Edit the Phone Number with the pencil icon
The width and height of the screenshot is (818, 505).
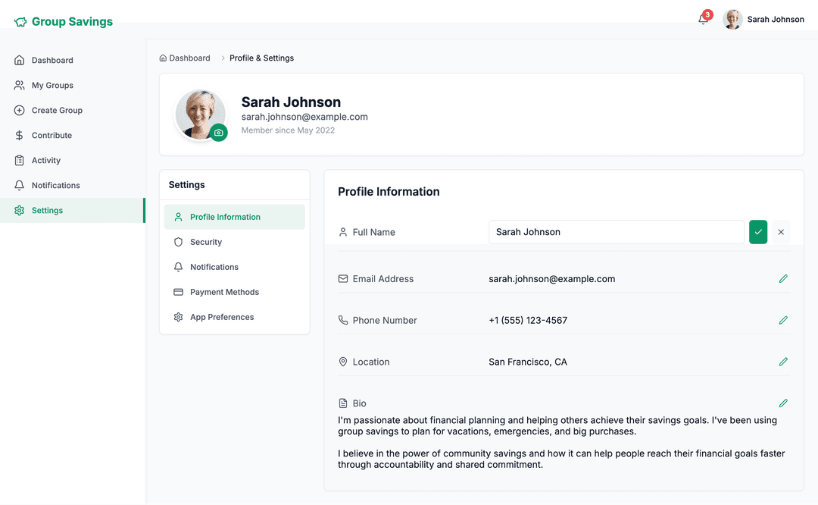pyautogui.click(x=783, y=320)
